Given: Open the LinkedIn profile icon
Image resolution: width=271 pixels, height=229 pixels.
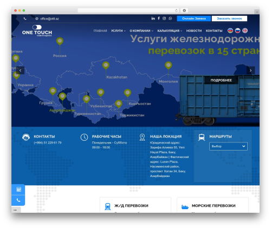Looking at the screenshot, I should click(153, 18).
